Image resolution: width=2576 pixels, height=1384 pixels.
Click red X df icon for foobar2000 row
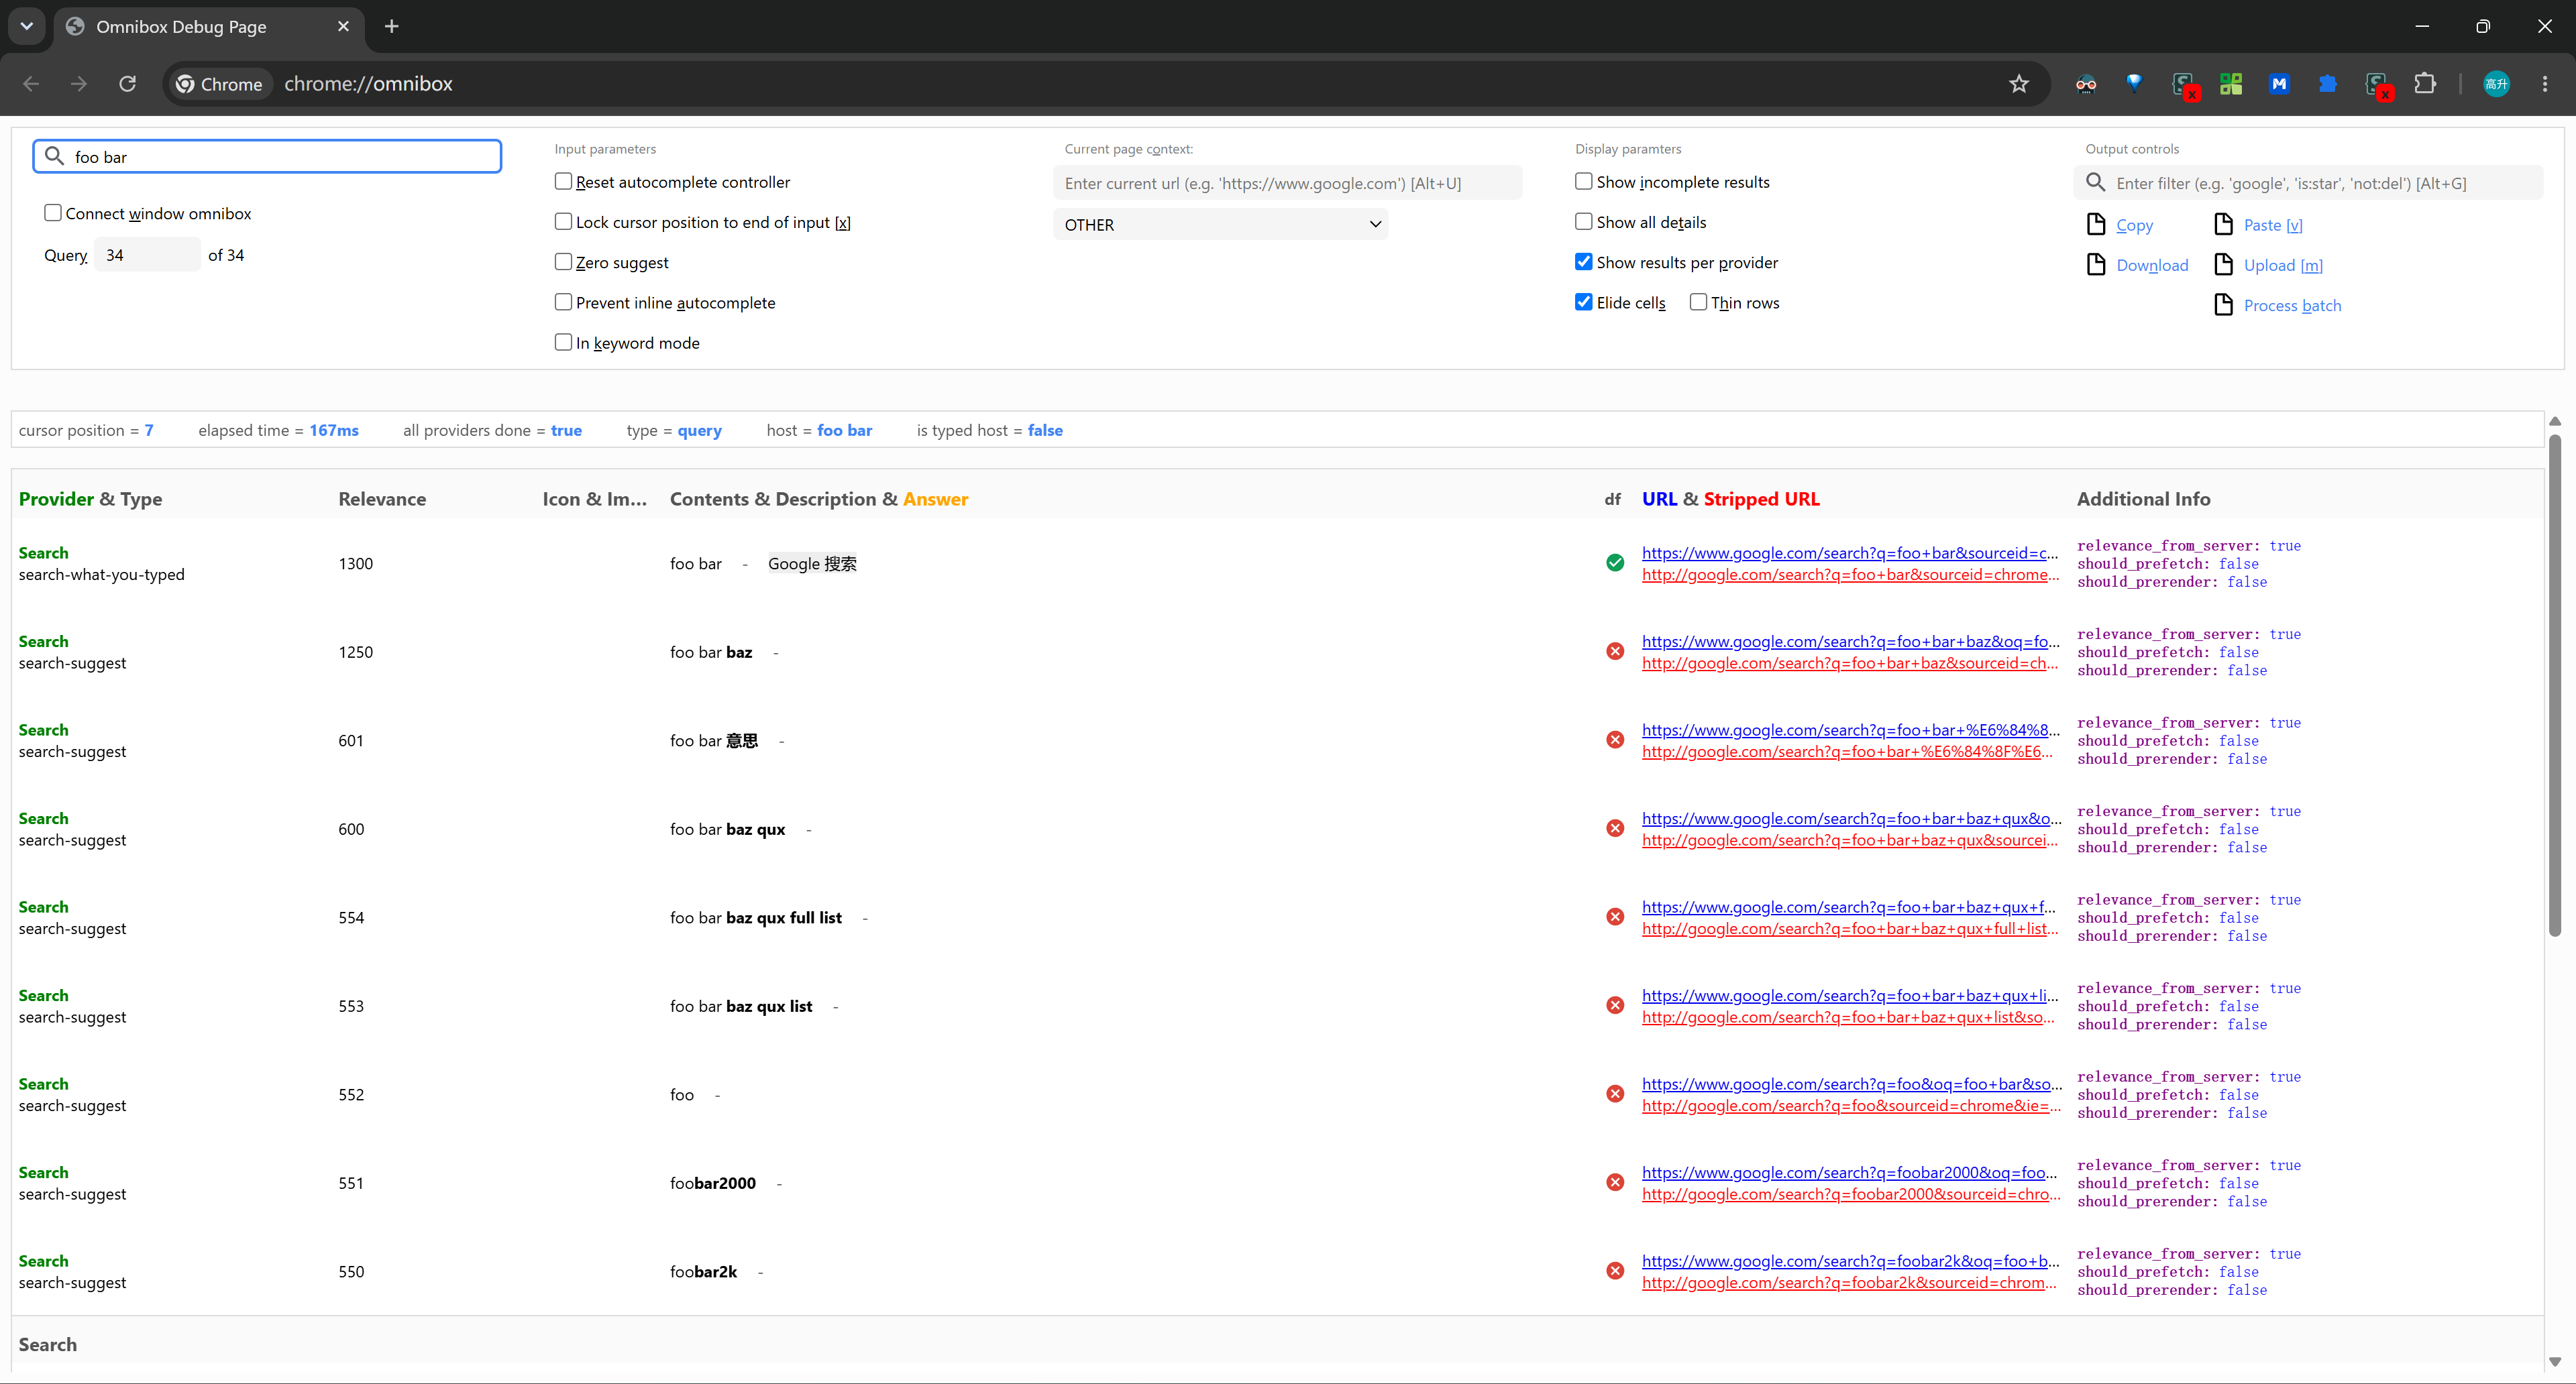pos(1615,1182)
